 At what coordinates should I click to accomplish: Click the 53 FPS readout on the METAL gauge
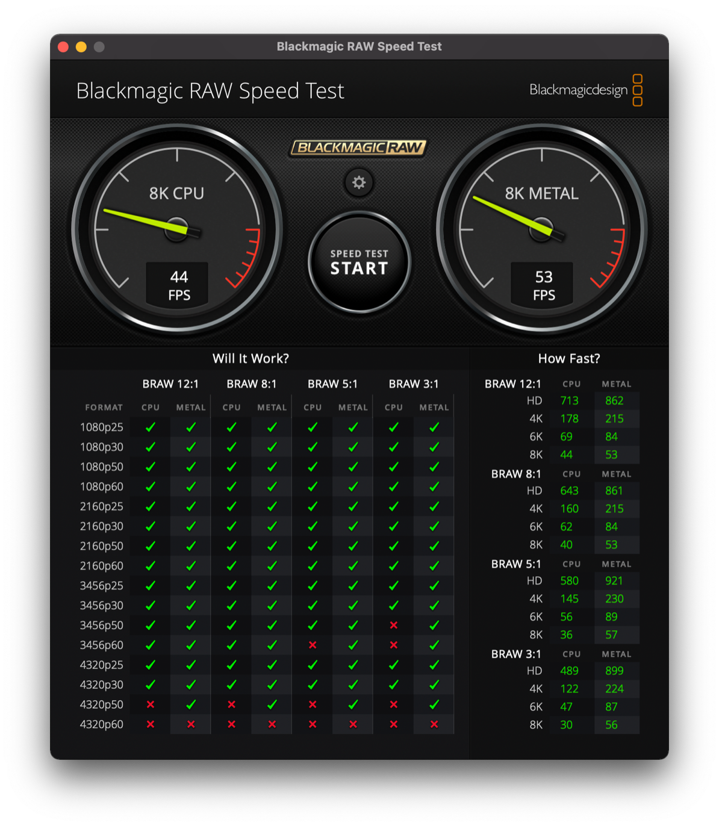(x=544, y=285)
